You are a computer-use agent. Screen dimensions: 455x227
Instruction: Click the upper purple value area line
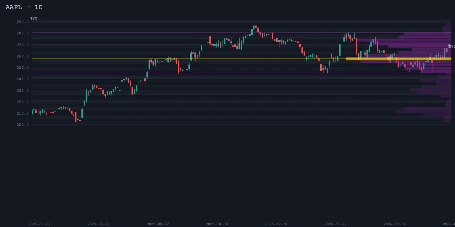tap(178, 33)
